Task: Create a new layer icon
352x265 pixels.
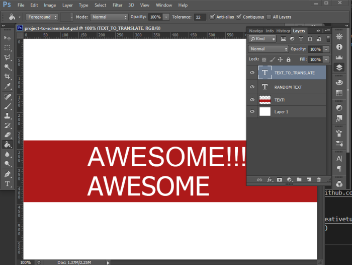Action: coord(309,179)
